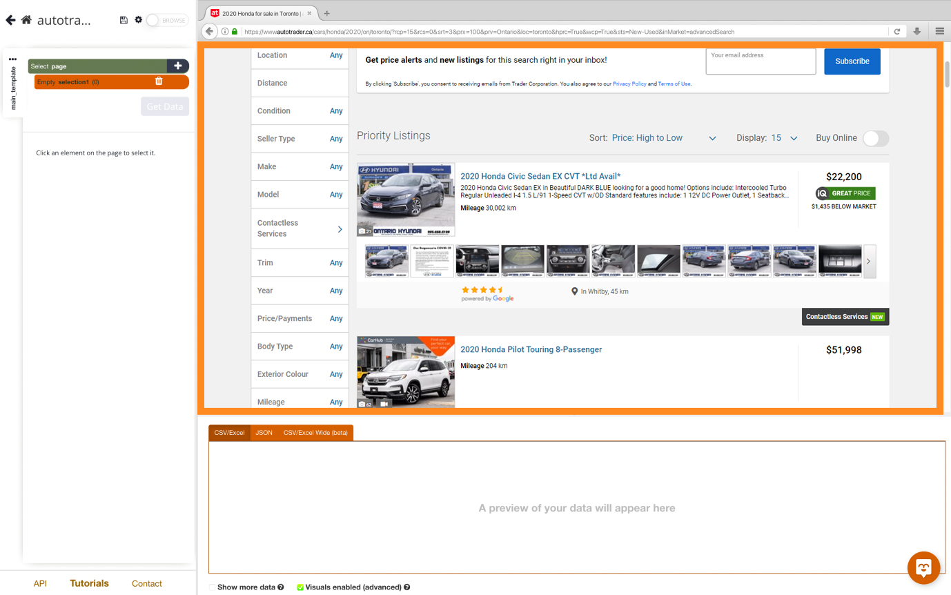
Task: Click browser back navigation arrow
Action: point(210,31)
